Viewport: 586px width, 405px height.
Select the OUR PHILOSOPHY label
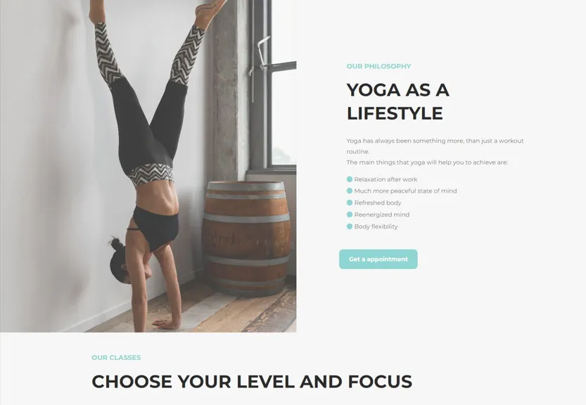[x=378, y=67]
